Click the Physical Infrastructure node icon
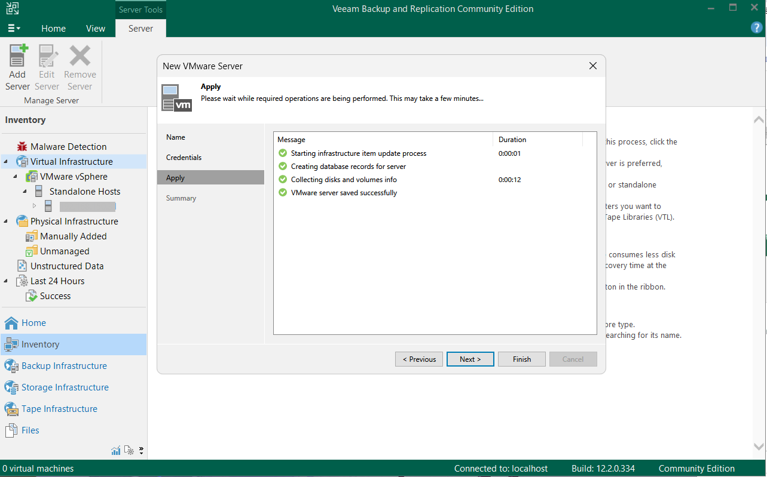Image resolution: width=767 pixels, height=477 pixels. pos(22,221)
